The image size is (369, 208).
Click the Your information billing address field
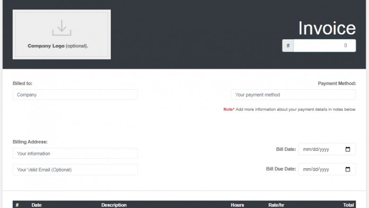pyautogui.click(x=75, y=154)
